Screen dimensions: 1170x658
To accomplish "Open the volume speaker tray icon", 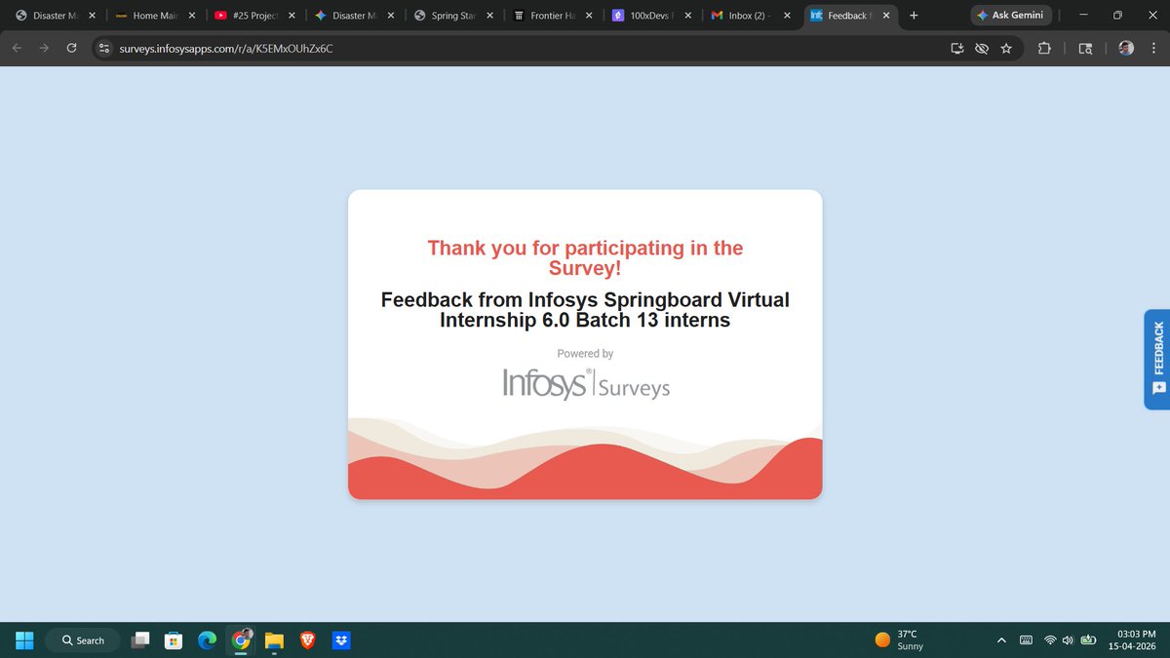I will [x=1068, y=640].
